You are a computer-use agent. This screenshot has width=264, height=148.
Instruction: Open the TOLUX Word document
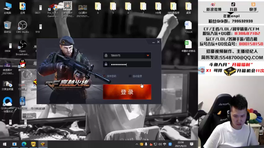click(x=188, y=27)
